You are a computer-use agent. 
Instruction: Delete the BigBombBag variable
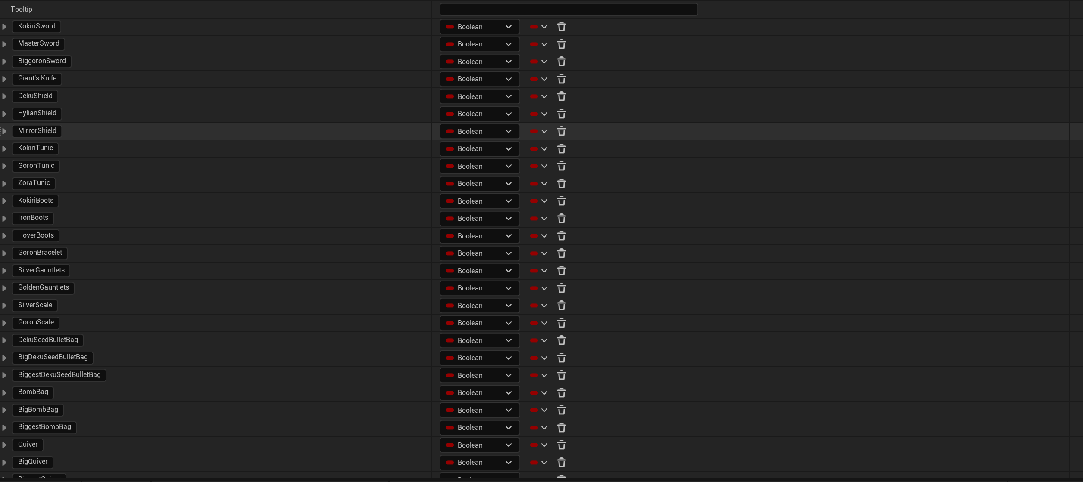[x=561, y=410]
